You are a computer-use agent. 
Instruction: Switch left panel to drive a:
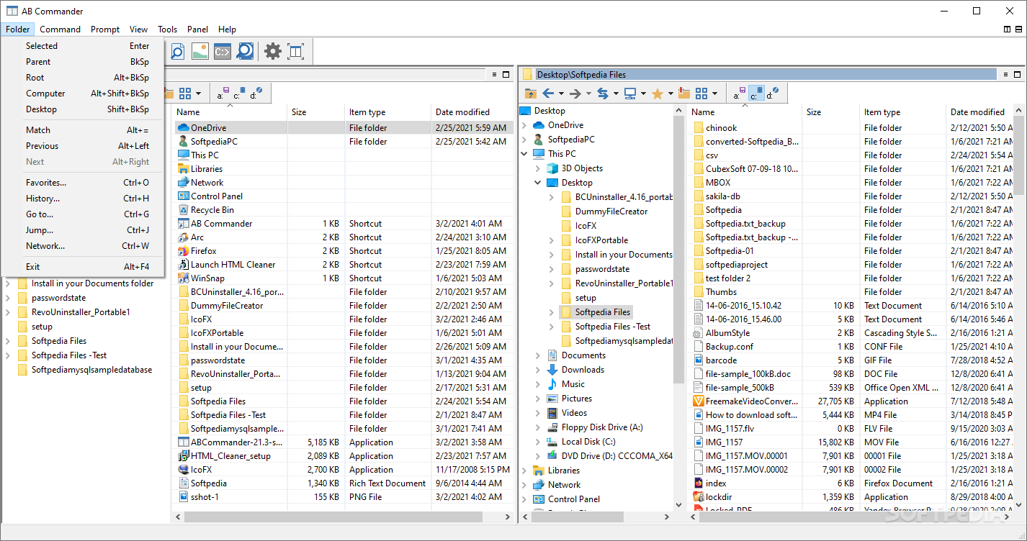click(223, 93)
